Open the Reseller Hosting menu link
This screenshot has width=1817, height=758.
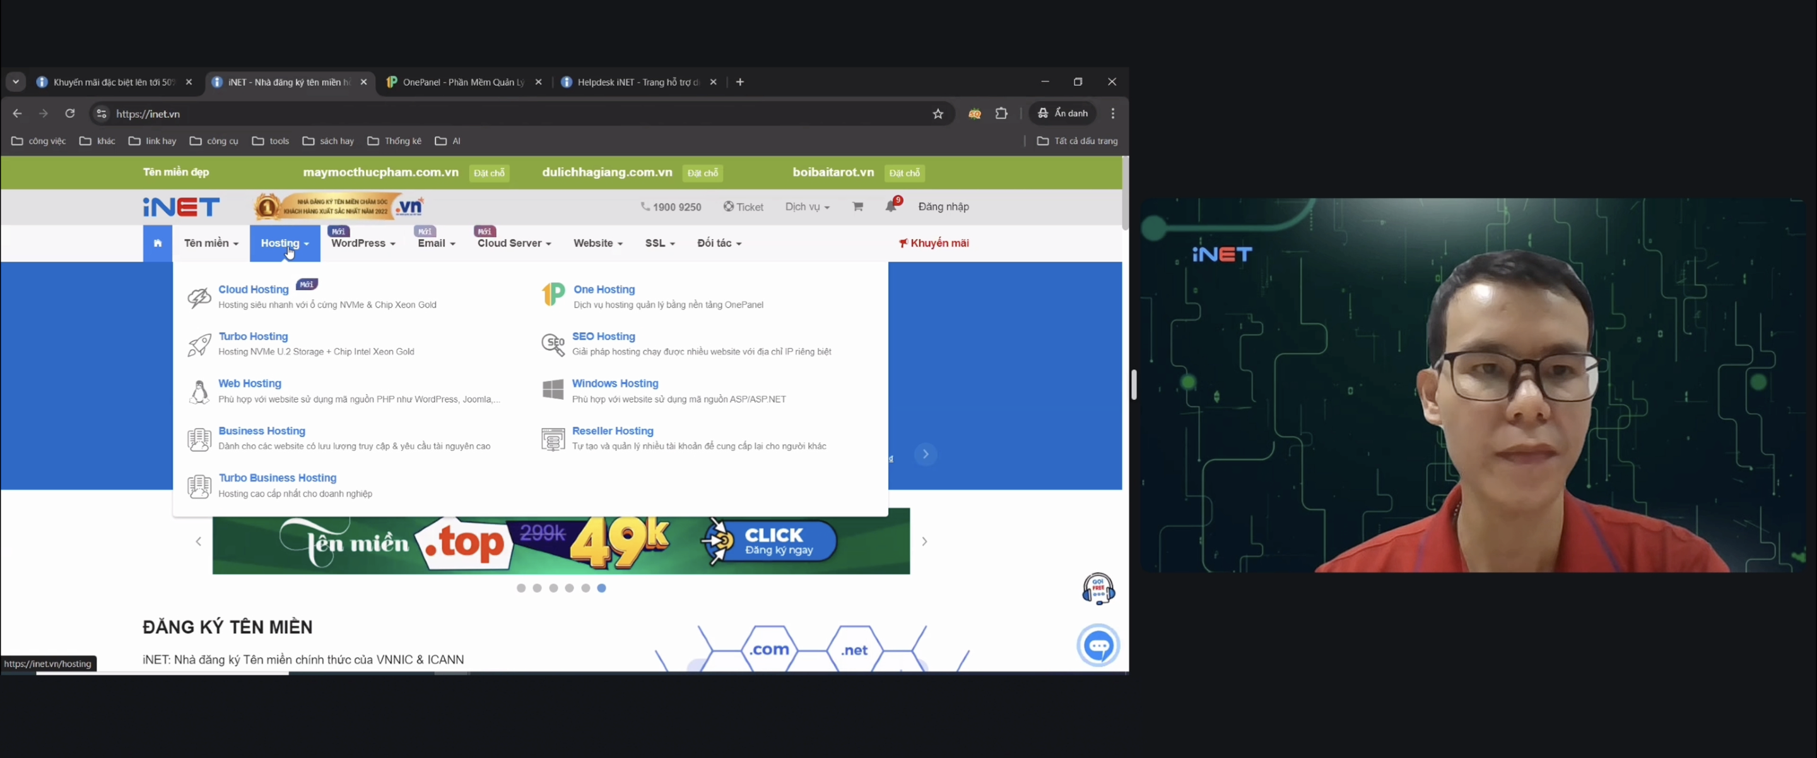[x=613, y=431]
